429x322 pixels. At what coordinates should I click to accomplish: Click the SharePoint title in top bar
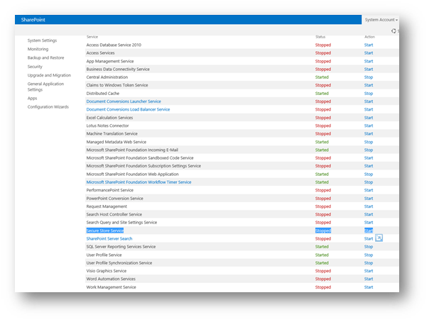(x=33, y=19)
